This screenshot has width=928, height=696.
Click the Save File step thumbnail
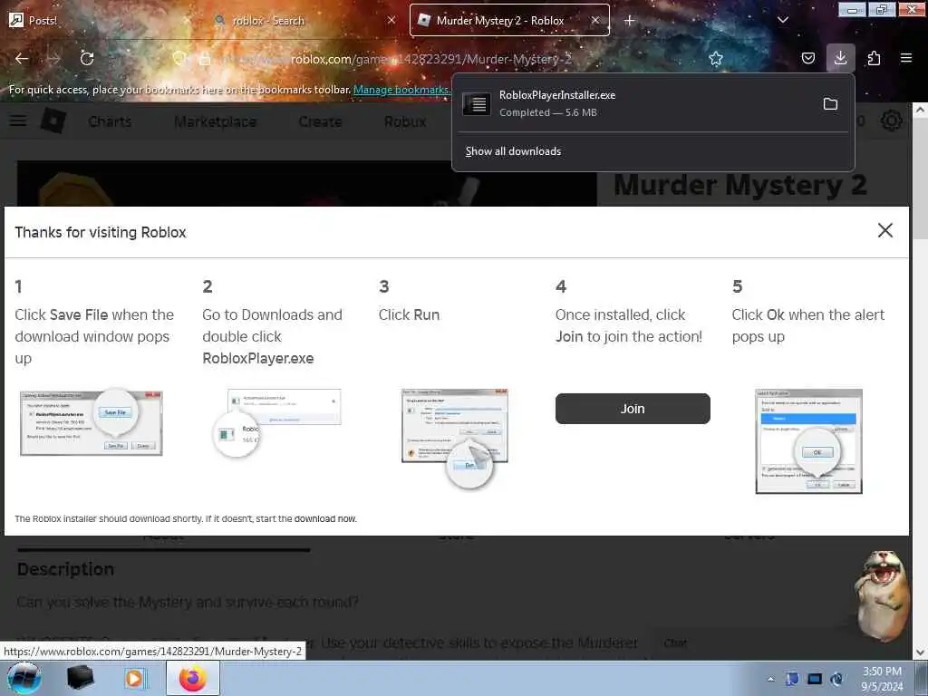(92, 422)
